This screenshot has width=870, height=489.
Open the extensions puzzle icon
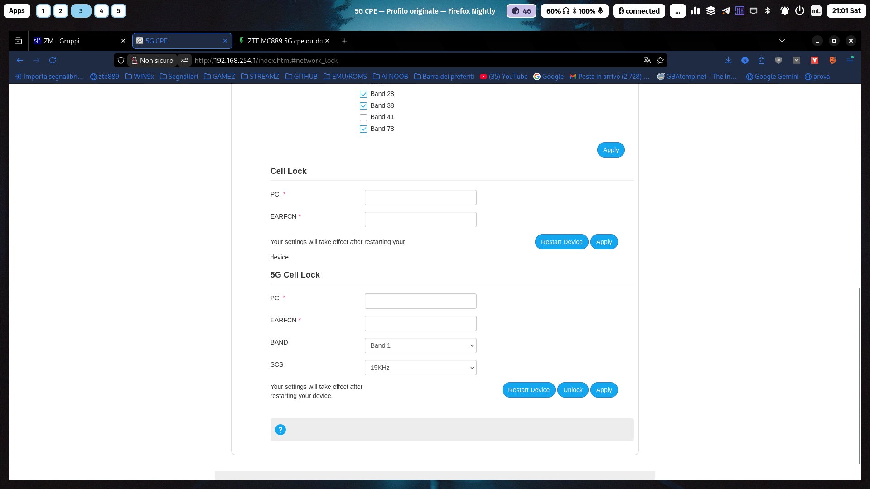click(761, 60)
